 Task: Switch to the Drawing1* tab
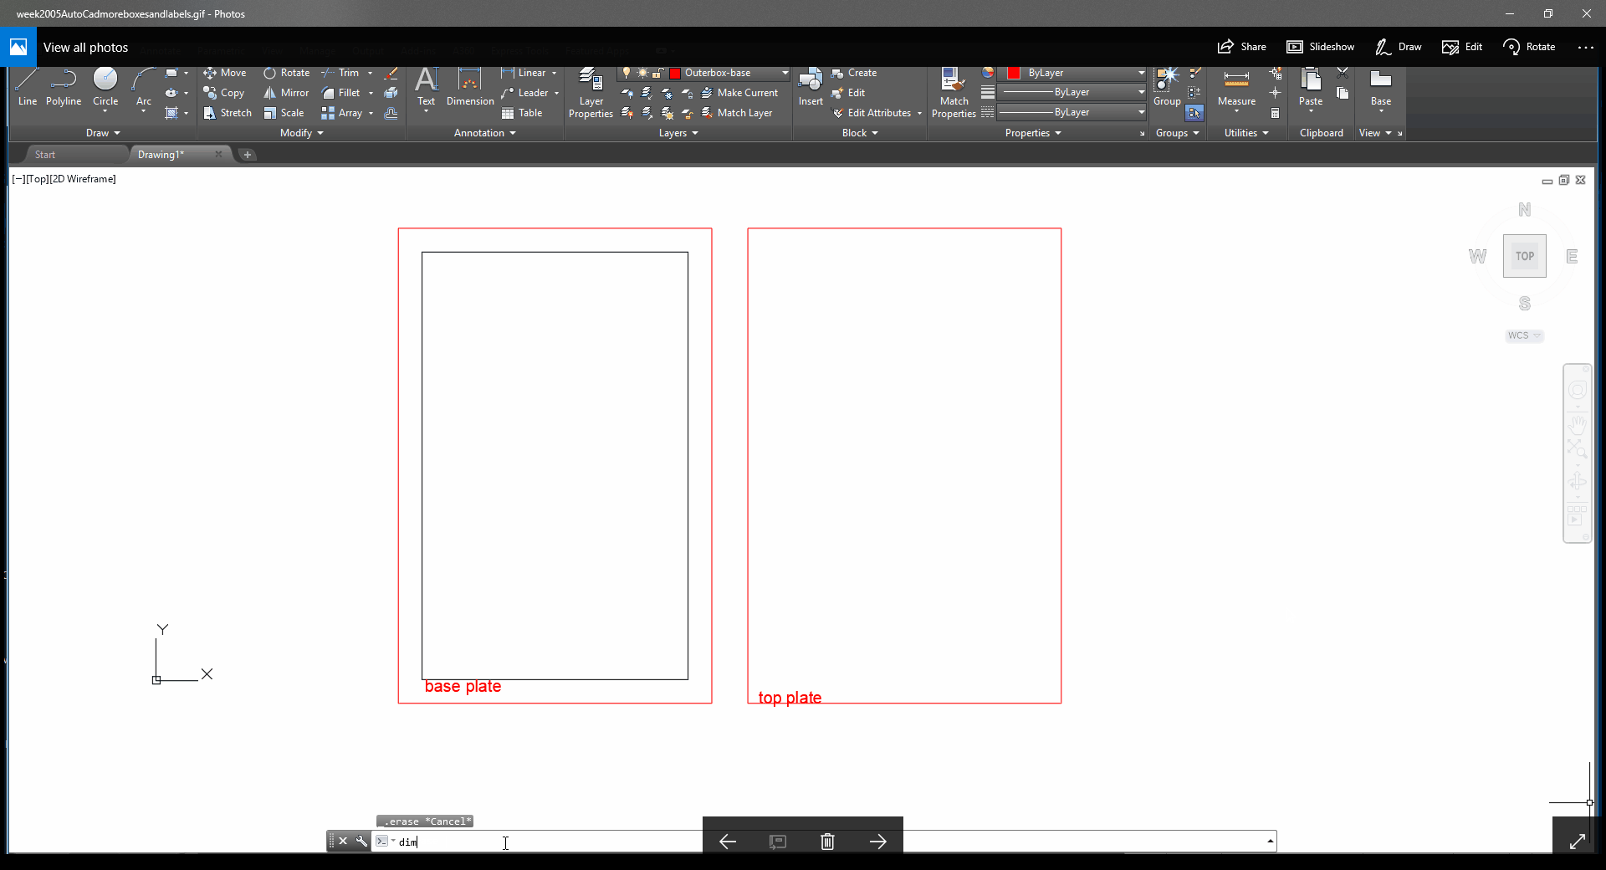161,155
